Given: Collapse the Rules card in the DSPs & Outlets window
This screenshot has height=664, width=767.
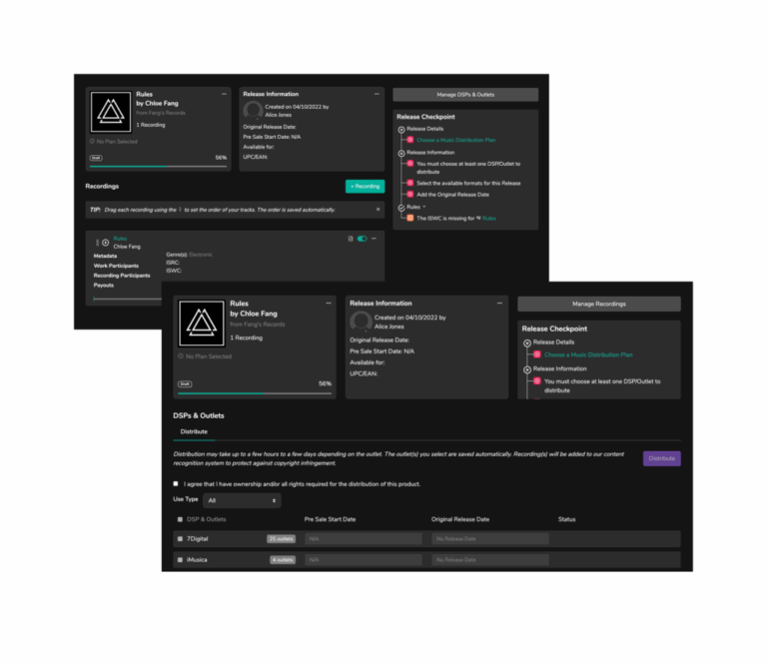Looking at the screenshot, I should point(329,304).
